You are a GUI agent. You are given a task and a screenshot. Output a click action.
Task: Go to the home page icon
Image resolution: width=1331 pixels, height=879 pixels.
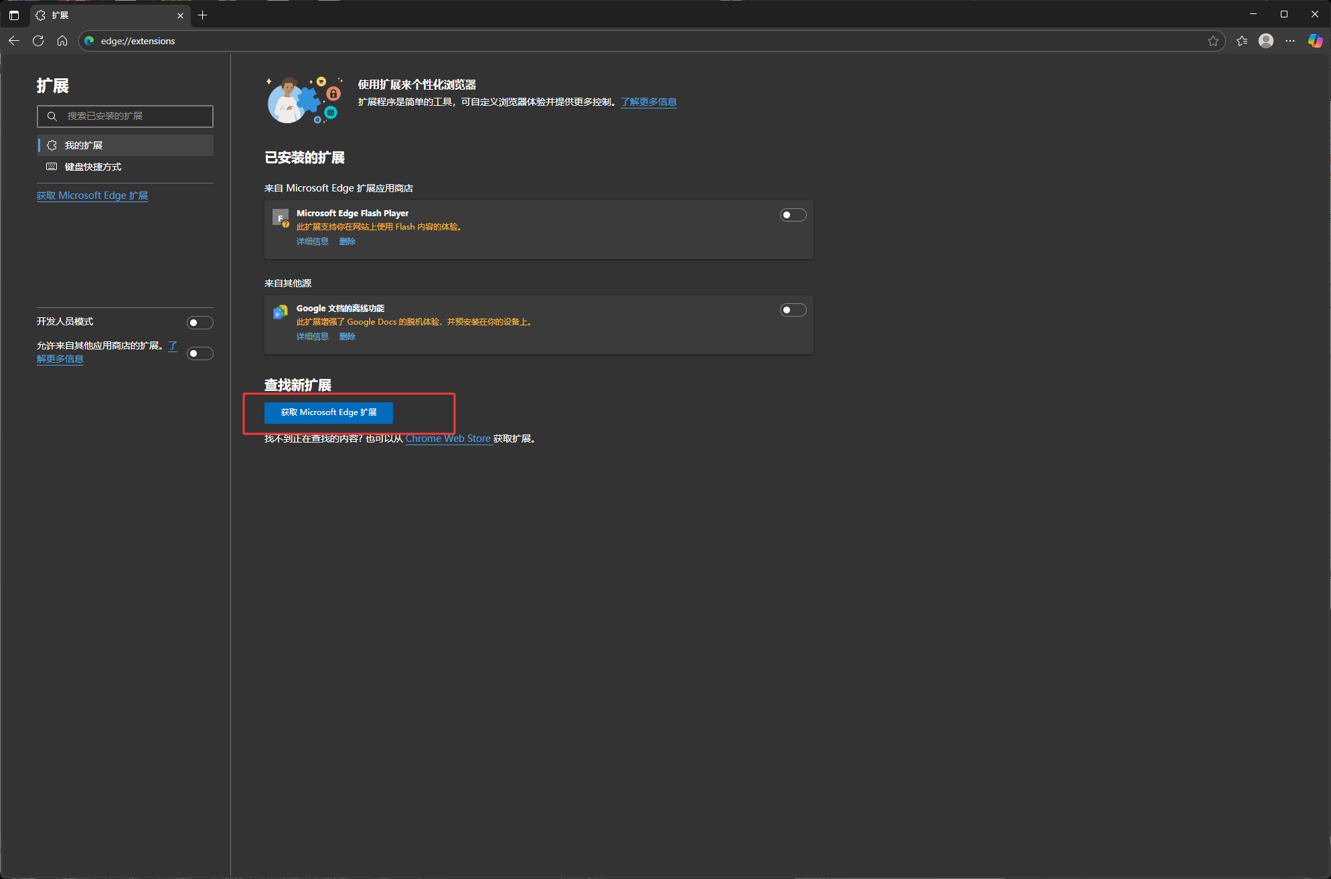62,41
